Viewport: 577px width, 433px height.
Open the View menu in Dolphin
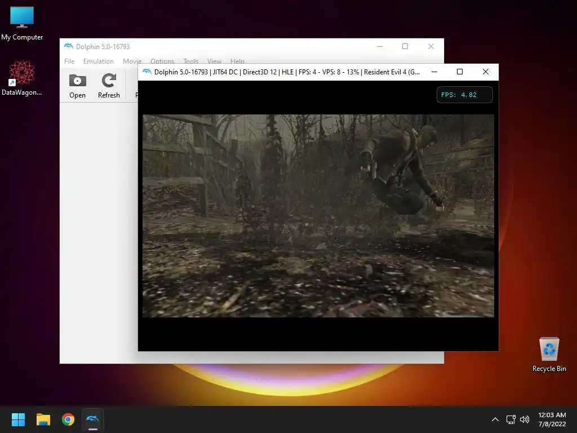tap(214, 61)
